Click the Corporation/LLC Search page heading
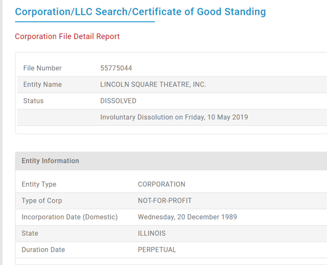Image resolution: width=327 pixels, height=265 pixels. click(140, 12)
